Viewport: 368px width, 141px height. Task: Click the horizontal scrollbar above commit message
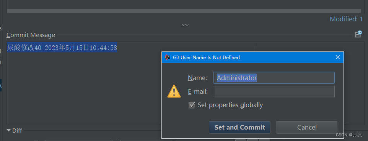pyautogui.click(x=184, y=11)
